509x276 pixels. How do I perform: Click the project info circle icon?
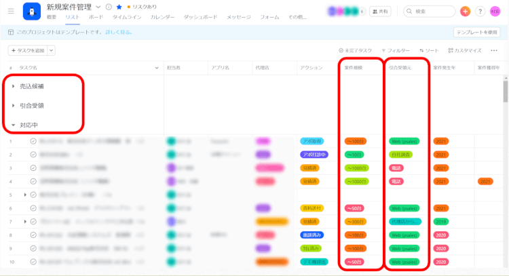pyautogui.click(x=109, y=7)
